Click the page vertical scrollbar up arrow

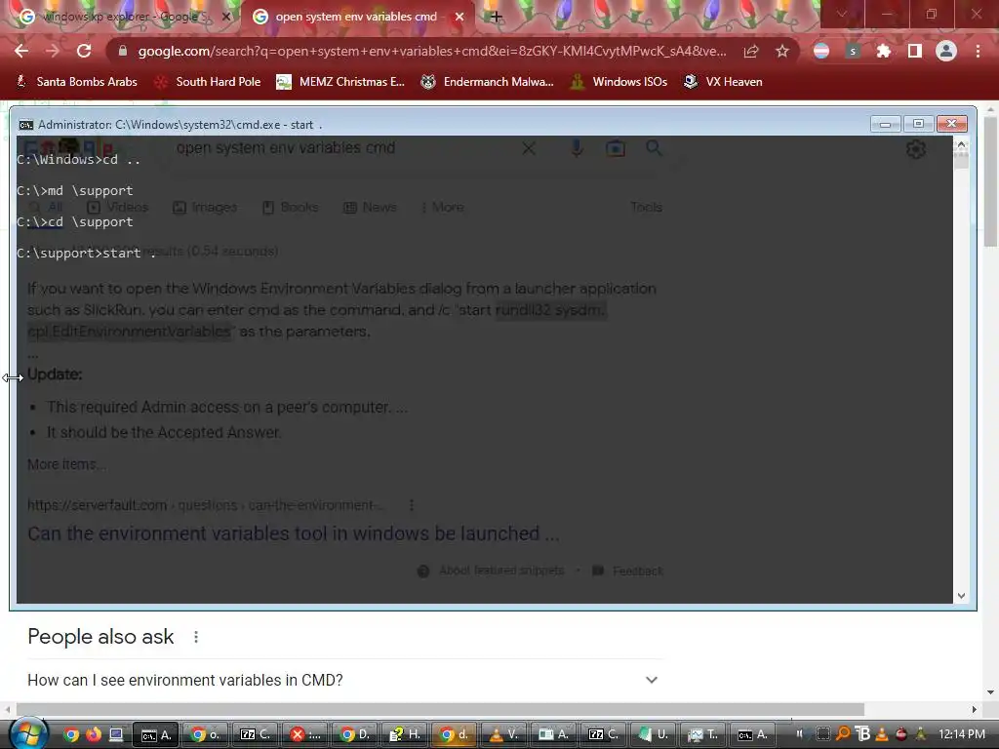tap(991, 109)
